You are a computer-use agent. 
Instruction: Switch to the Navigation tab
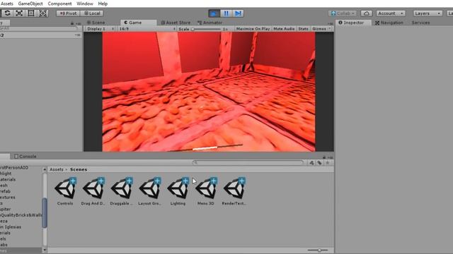click(x=389, y=23)
